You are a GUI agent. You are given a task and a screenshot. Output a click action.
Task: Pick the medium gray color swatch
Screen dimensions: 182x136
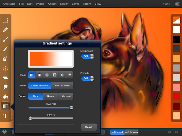pos(177,68)
